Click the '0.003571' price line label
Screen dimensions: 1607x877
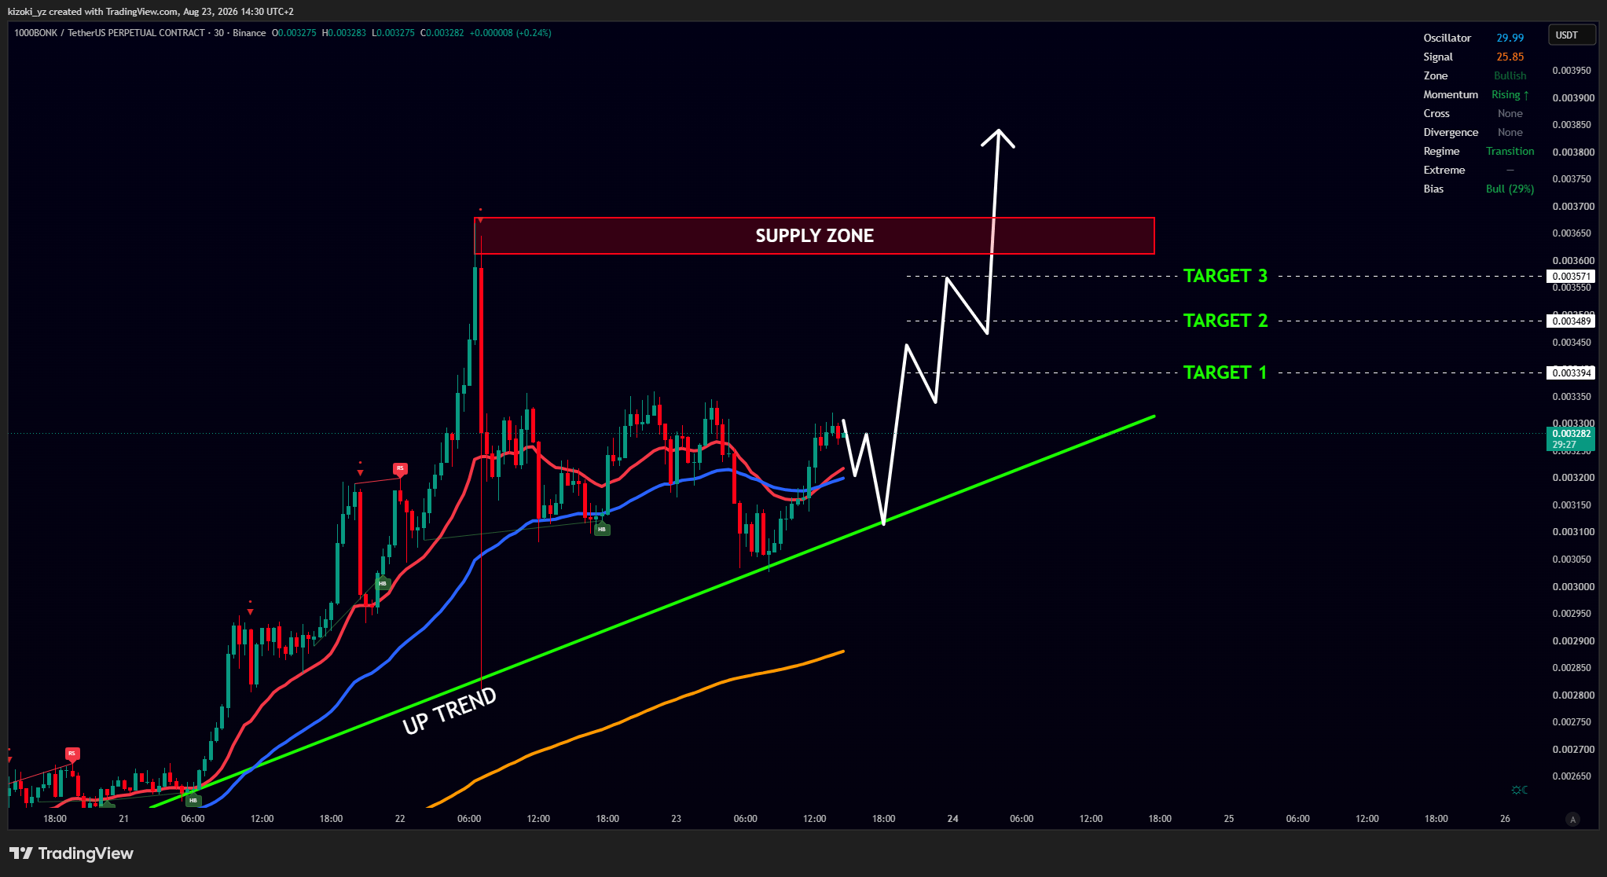(1571, 277)
